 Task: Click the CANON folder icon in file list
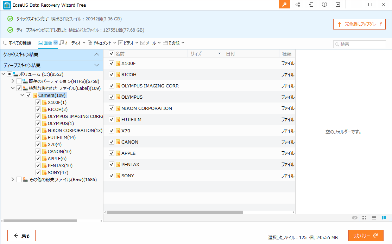coord(118,142)
